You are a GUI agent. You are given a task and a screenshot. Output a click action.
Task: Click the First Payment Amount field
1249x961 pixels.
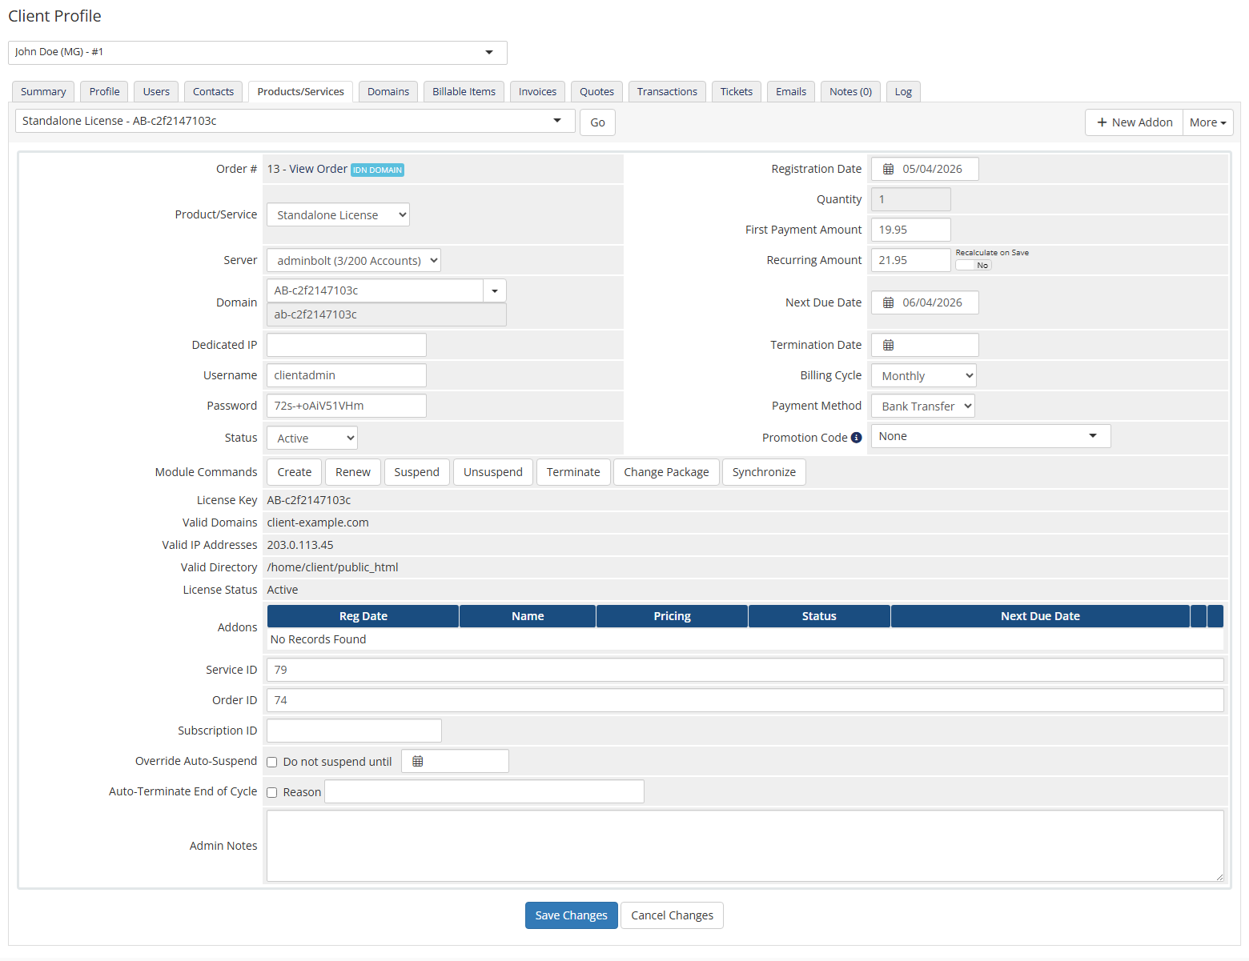coord(911,230)
